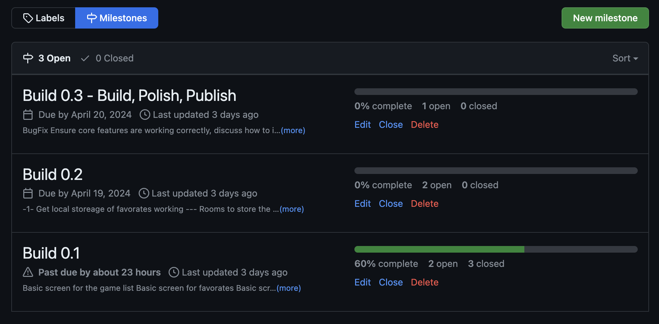The width and height of the screenshot is (659, 324).
Task: Click '3 closed' count for Build 0.1
Action: click(x=486, y=264)
